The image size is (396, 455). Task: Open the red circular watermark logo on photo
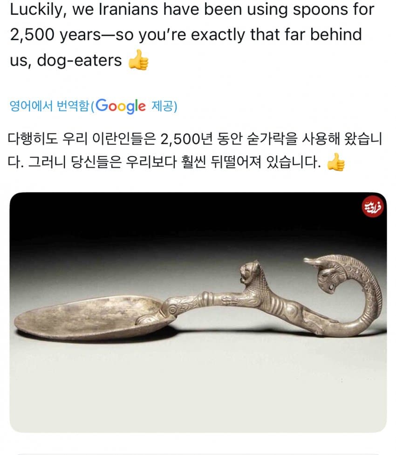click(x=373, y=206)
